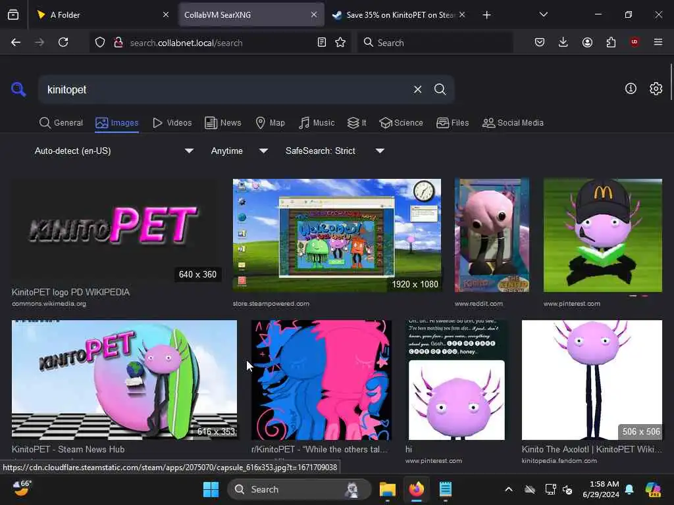Click the kinitopedia.fandom.com source text
This screenshot has height=505, width=674.
[559, 461]
